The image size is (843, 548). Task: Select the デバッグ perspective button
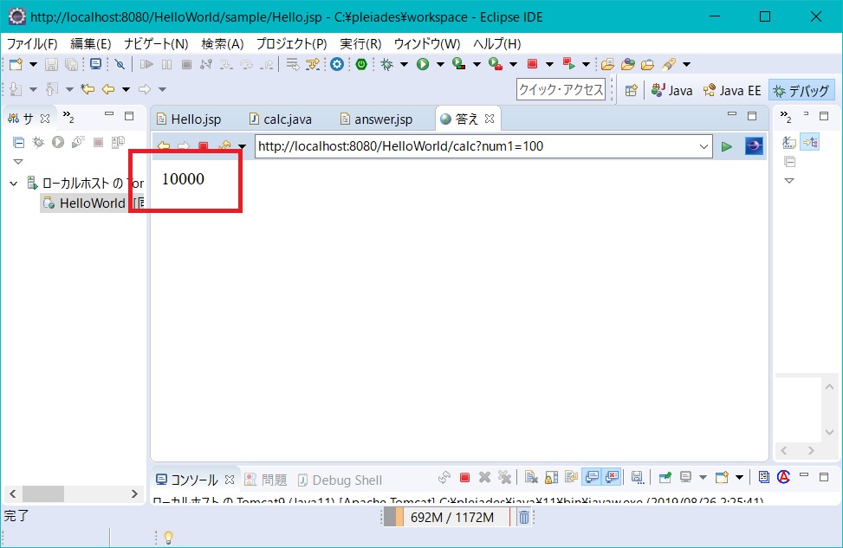[x=801, y=90]
